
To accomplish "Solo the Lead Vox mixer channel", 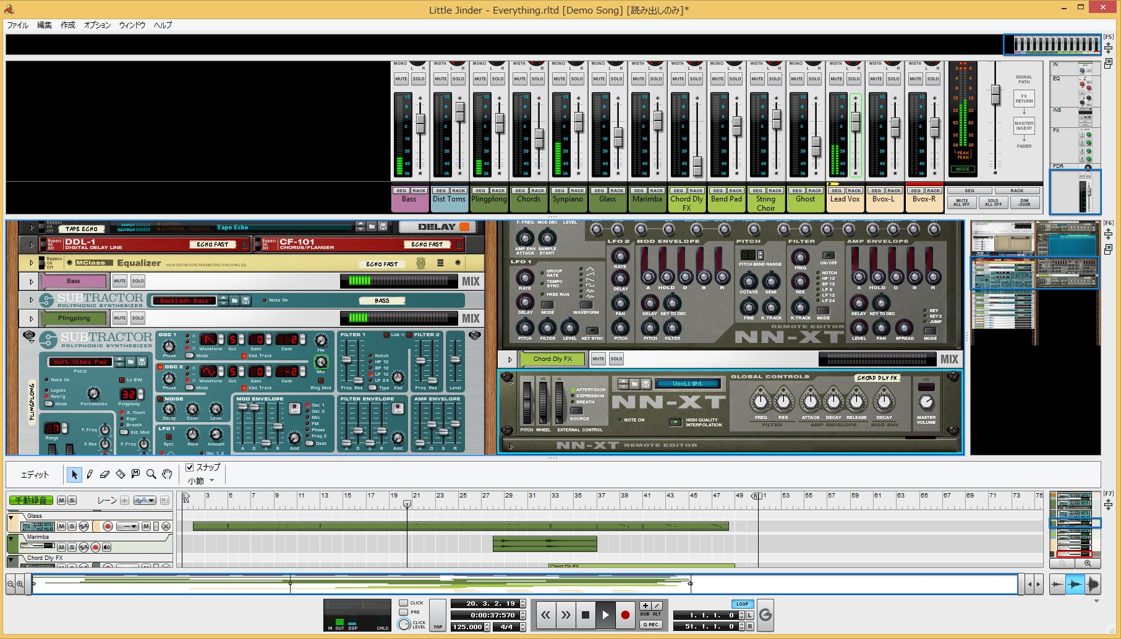I will pyautogui.click(x=854, y=79).
